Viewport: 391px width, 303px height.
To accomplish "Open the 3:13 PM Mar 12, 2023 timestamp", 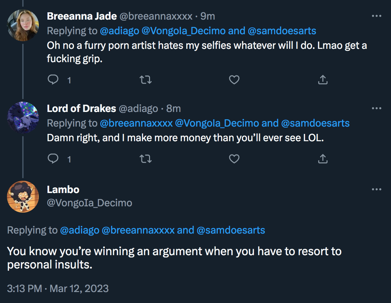I will pyautogui.click(x=58, y=288).
